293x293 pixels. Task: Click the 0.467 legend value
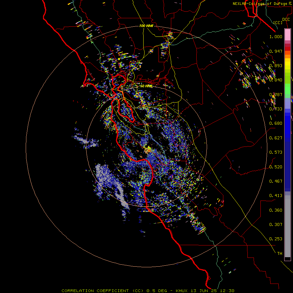tap(276, 181)
